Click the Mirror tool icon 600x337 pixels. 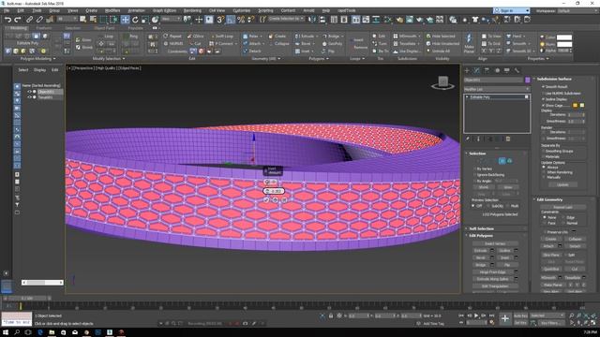pyautogui.click(x=312, y=19)
